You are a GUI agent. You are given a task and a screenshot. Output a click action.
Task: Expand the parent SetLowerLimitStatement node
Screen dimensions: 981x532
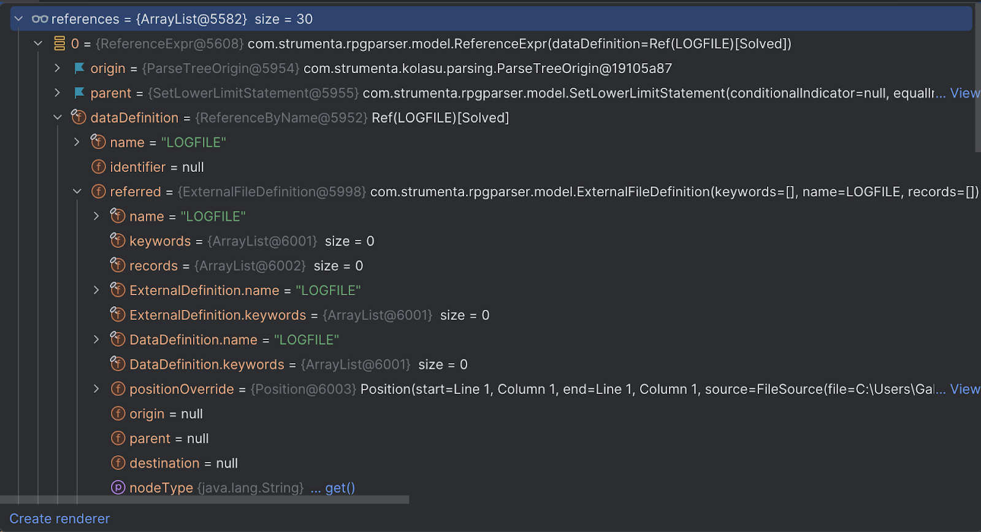[58, 93]
